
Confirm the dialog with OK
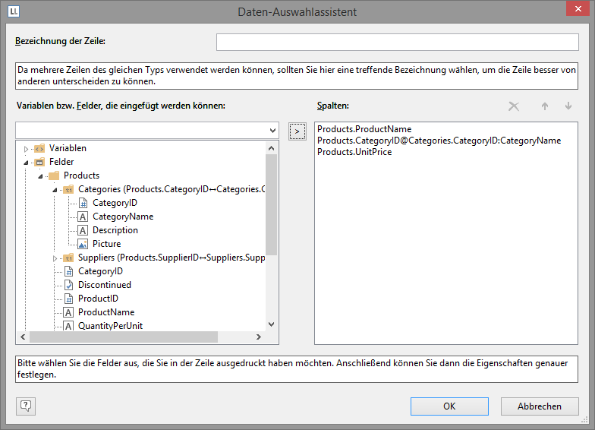[x=449, y=406]
